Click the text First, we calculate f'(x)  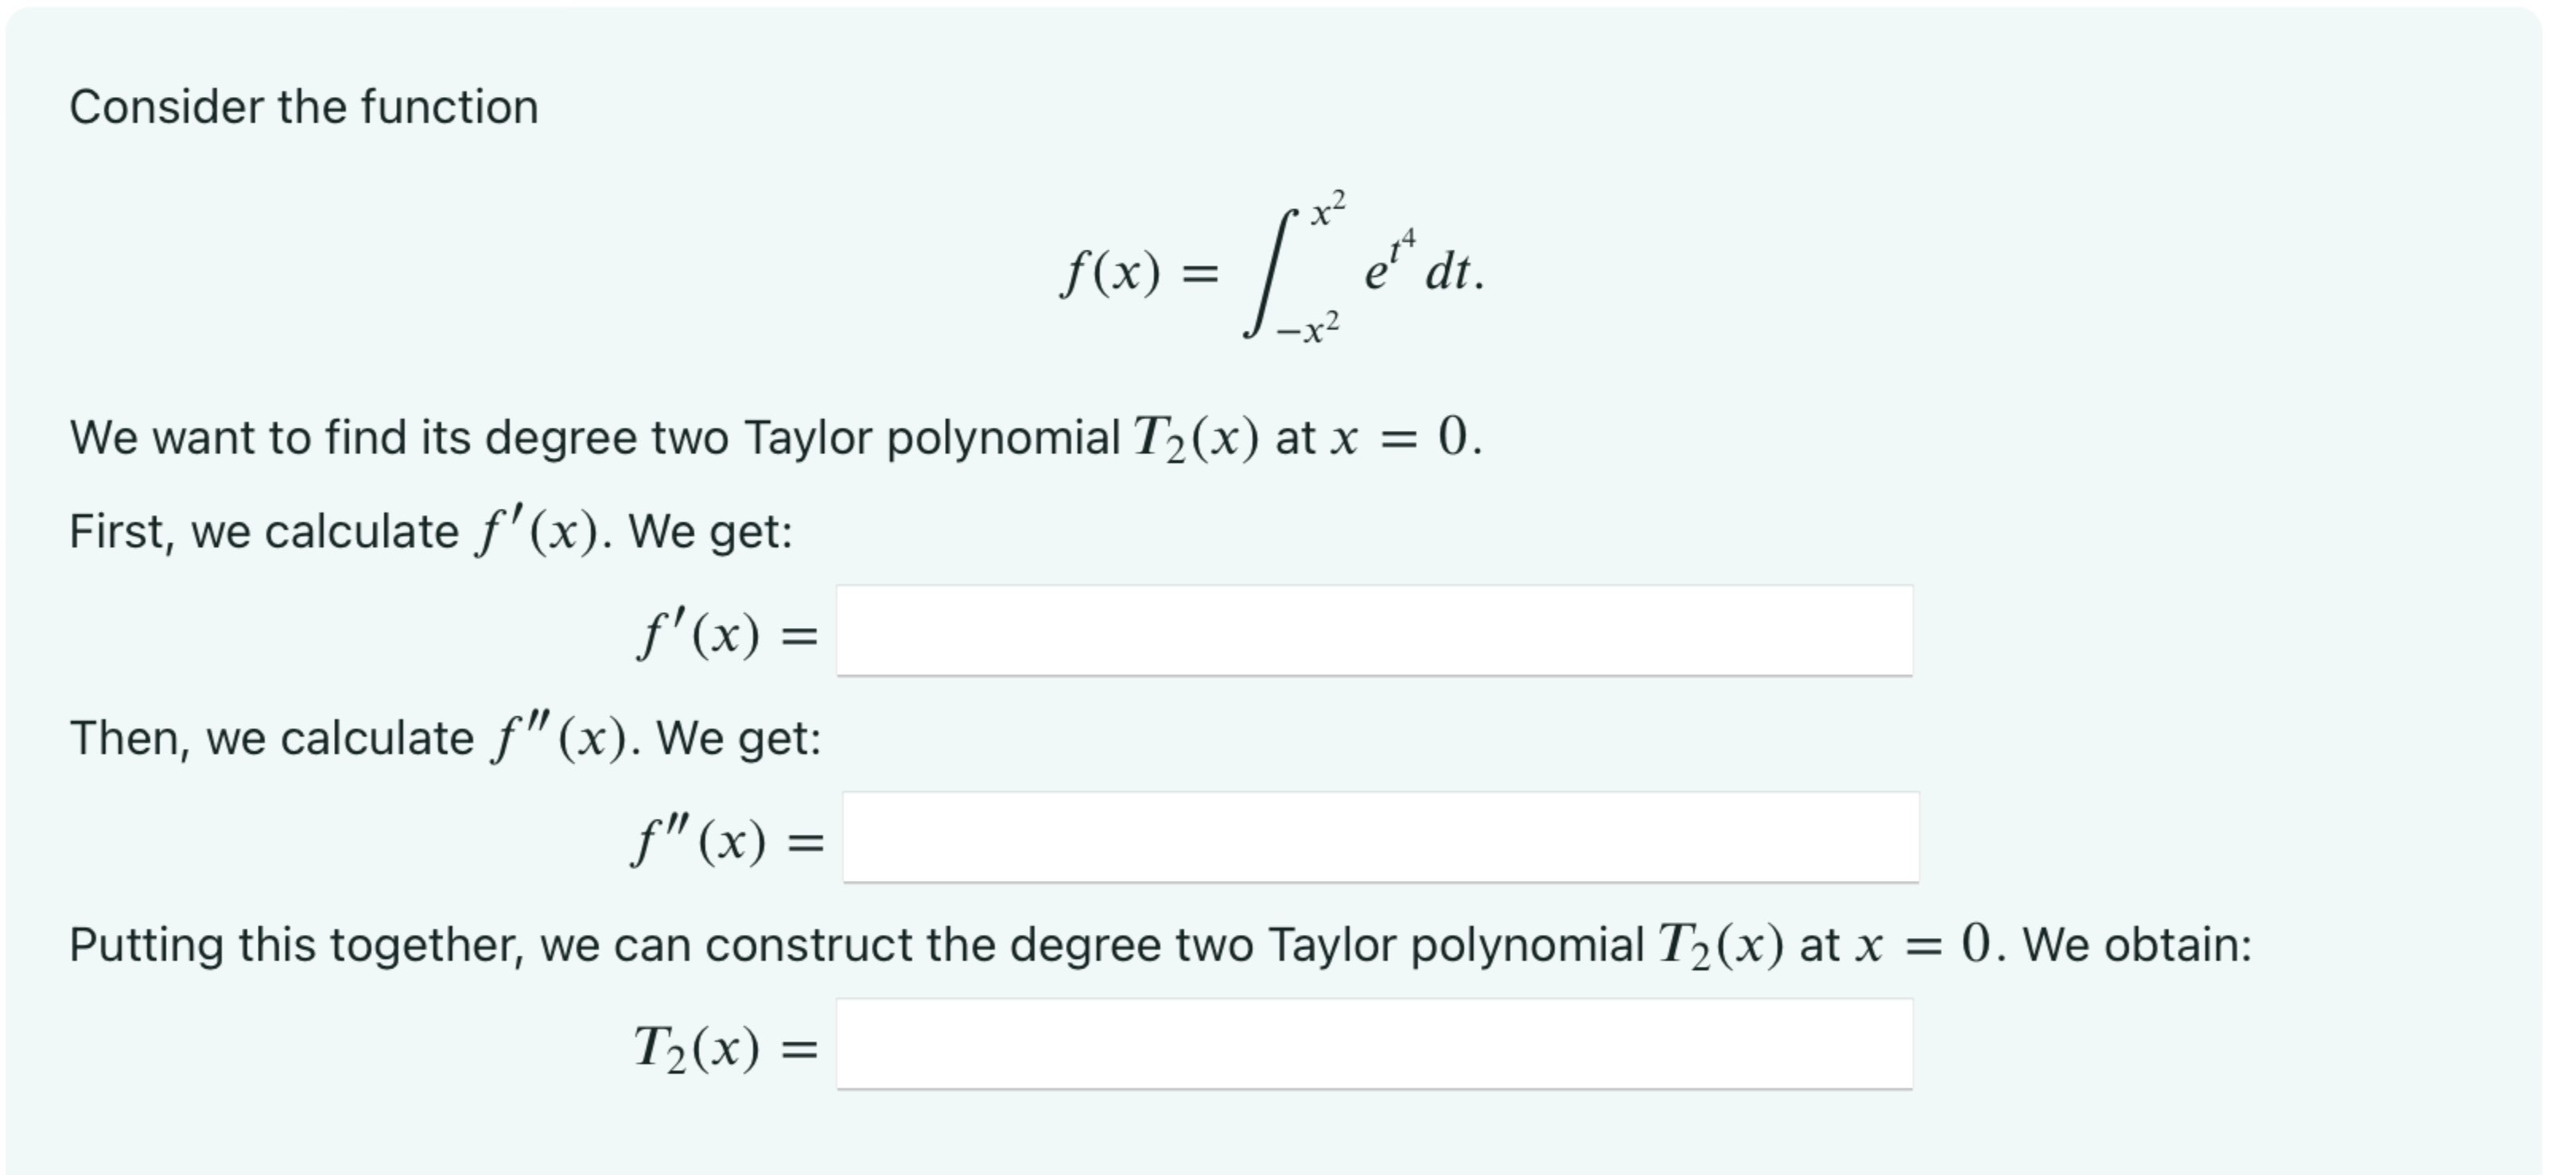pyautogui.click(x=430, y=531)
